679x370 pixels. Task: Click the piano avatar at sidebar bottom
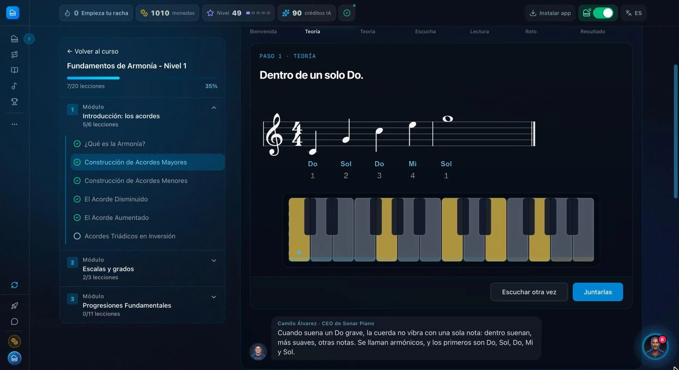click(14, 358)
